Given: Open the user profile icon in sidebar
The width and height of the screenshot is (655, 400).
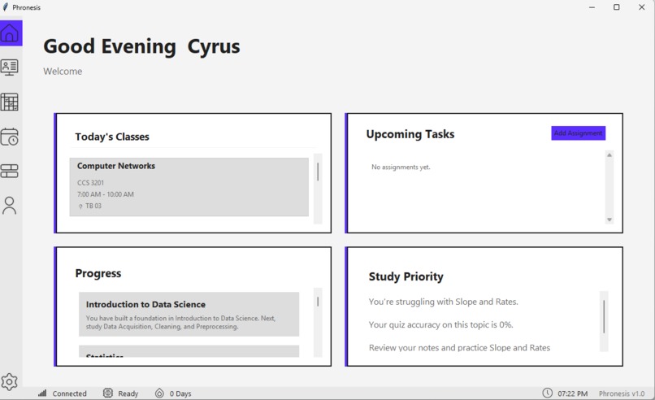Looking at the screenshot, I should coord(9,206).
